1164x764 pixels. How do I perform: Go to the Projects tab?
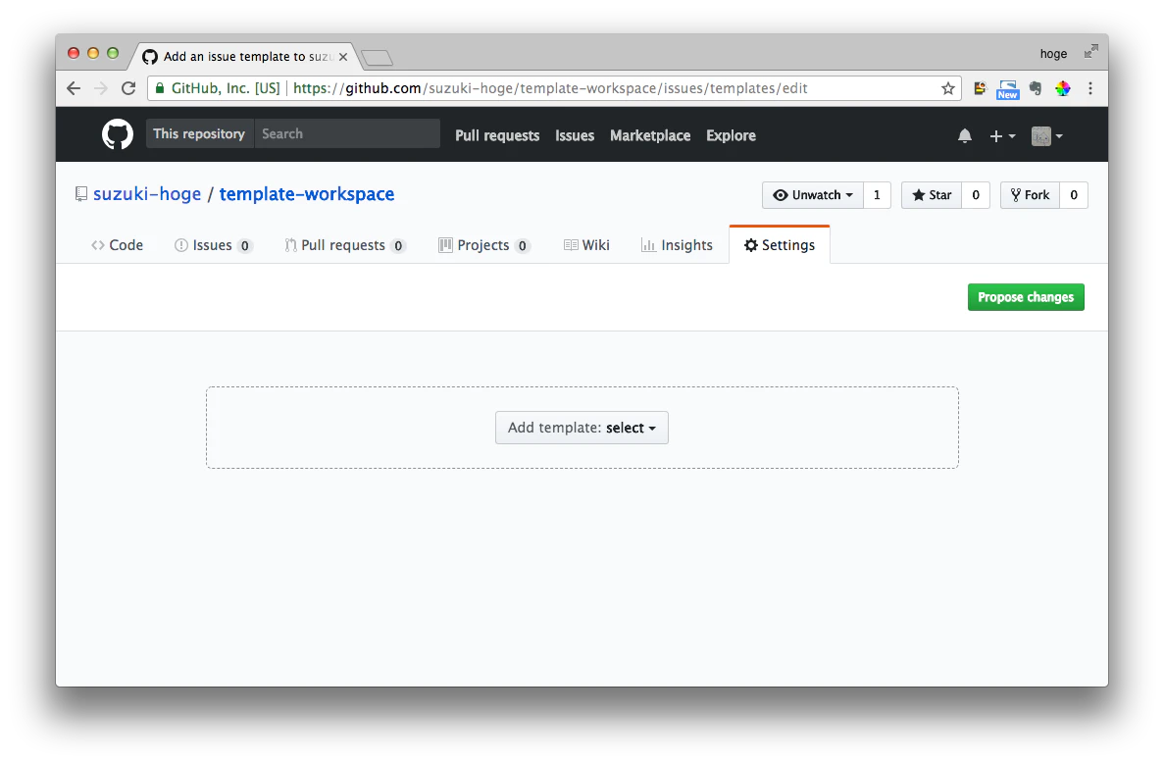(484, 245)
